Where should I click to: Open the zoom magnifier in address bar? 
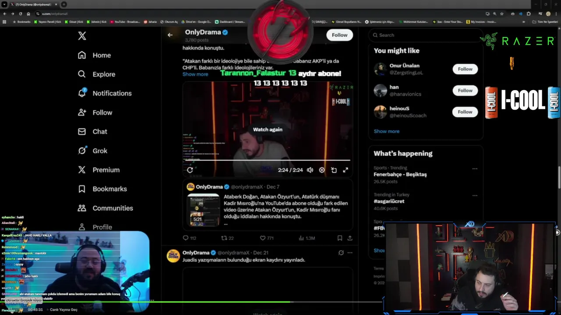pos(494,14)
